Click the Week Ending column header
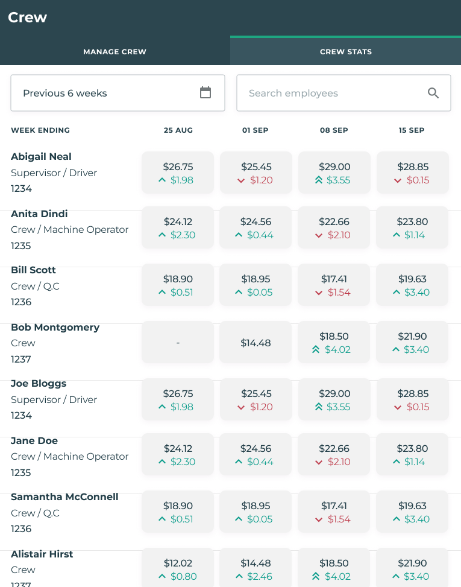461x587 pixels. 40,130
